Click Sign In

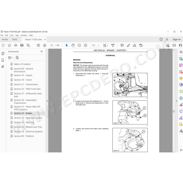coord(176,39)
